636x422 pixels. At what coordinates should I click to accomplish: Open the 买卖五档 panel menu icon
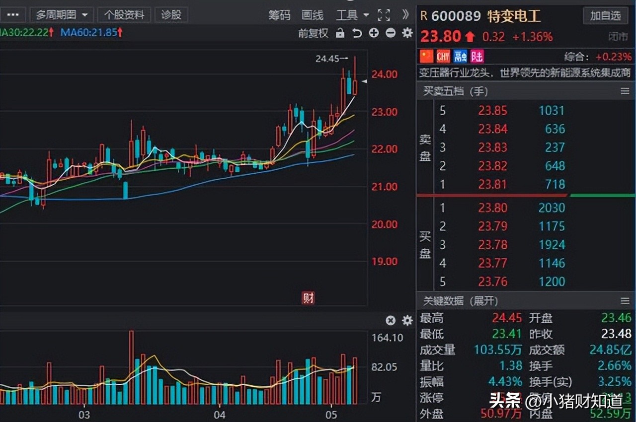[x=625, y=91]
